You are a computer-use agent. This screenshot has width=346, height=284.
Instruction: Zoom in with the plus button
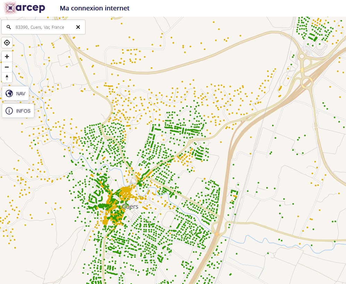[x=7, y=57]
